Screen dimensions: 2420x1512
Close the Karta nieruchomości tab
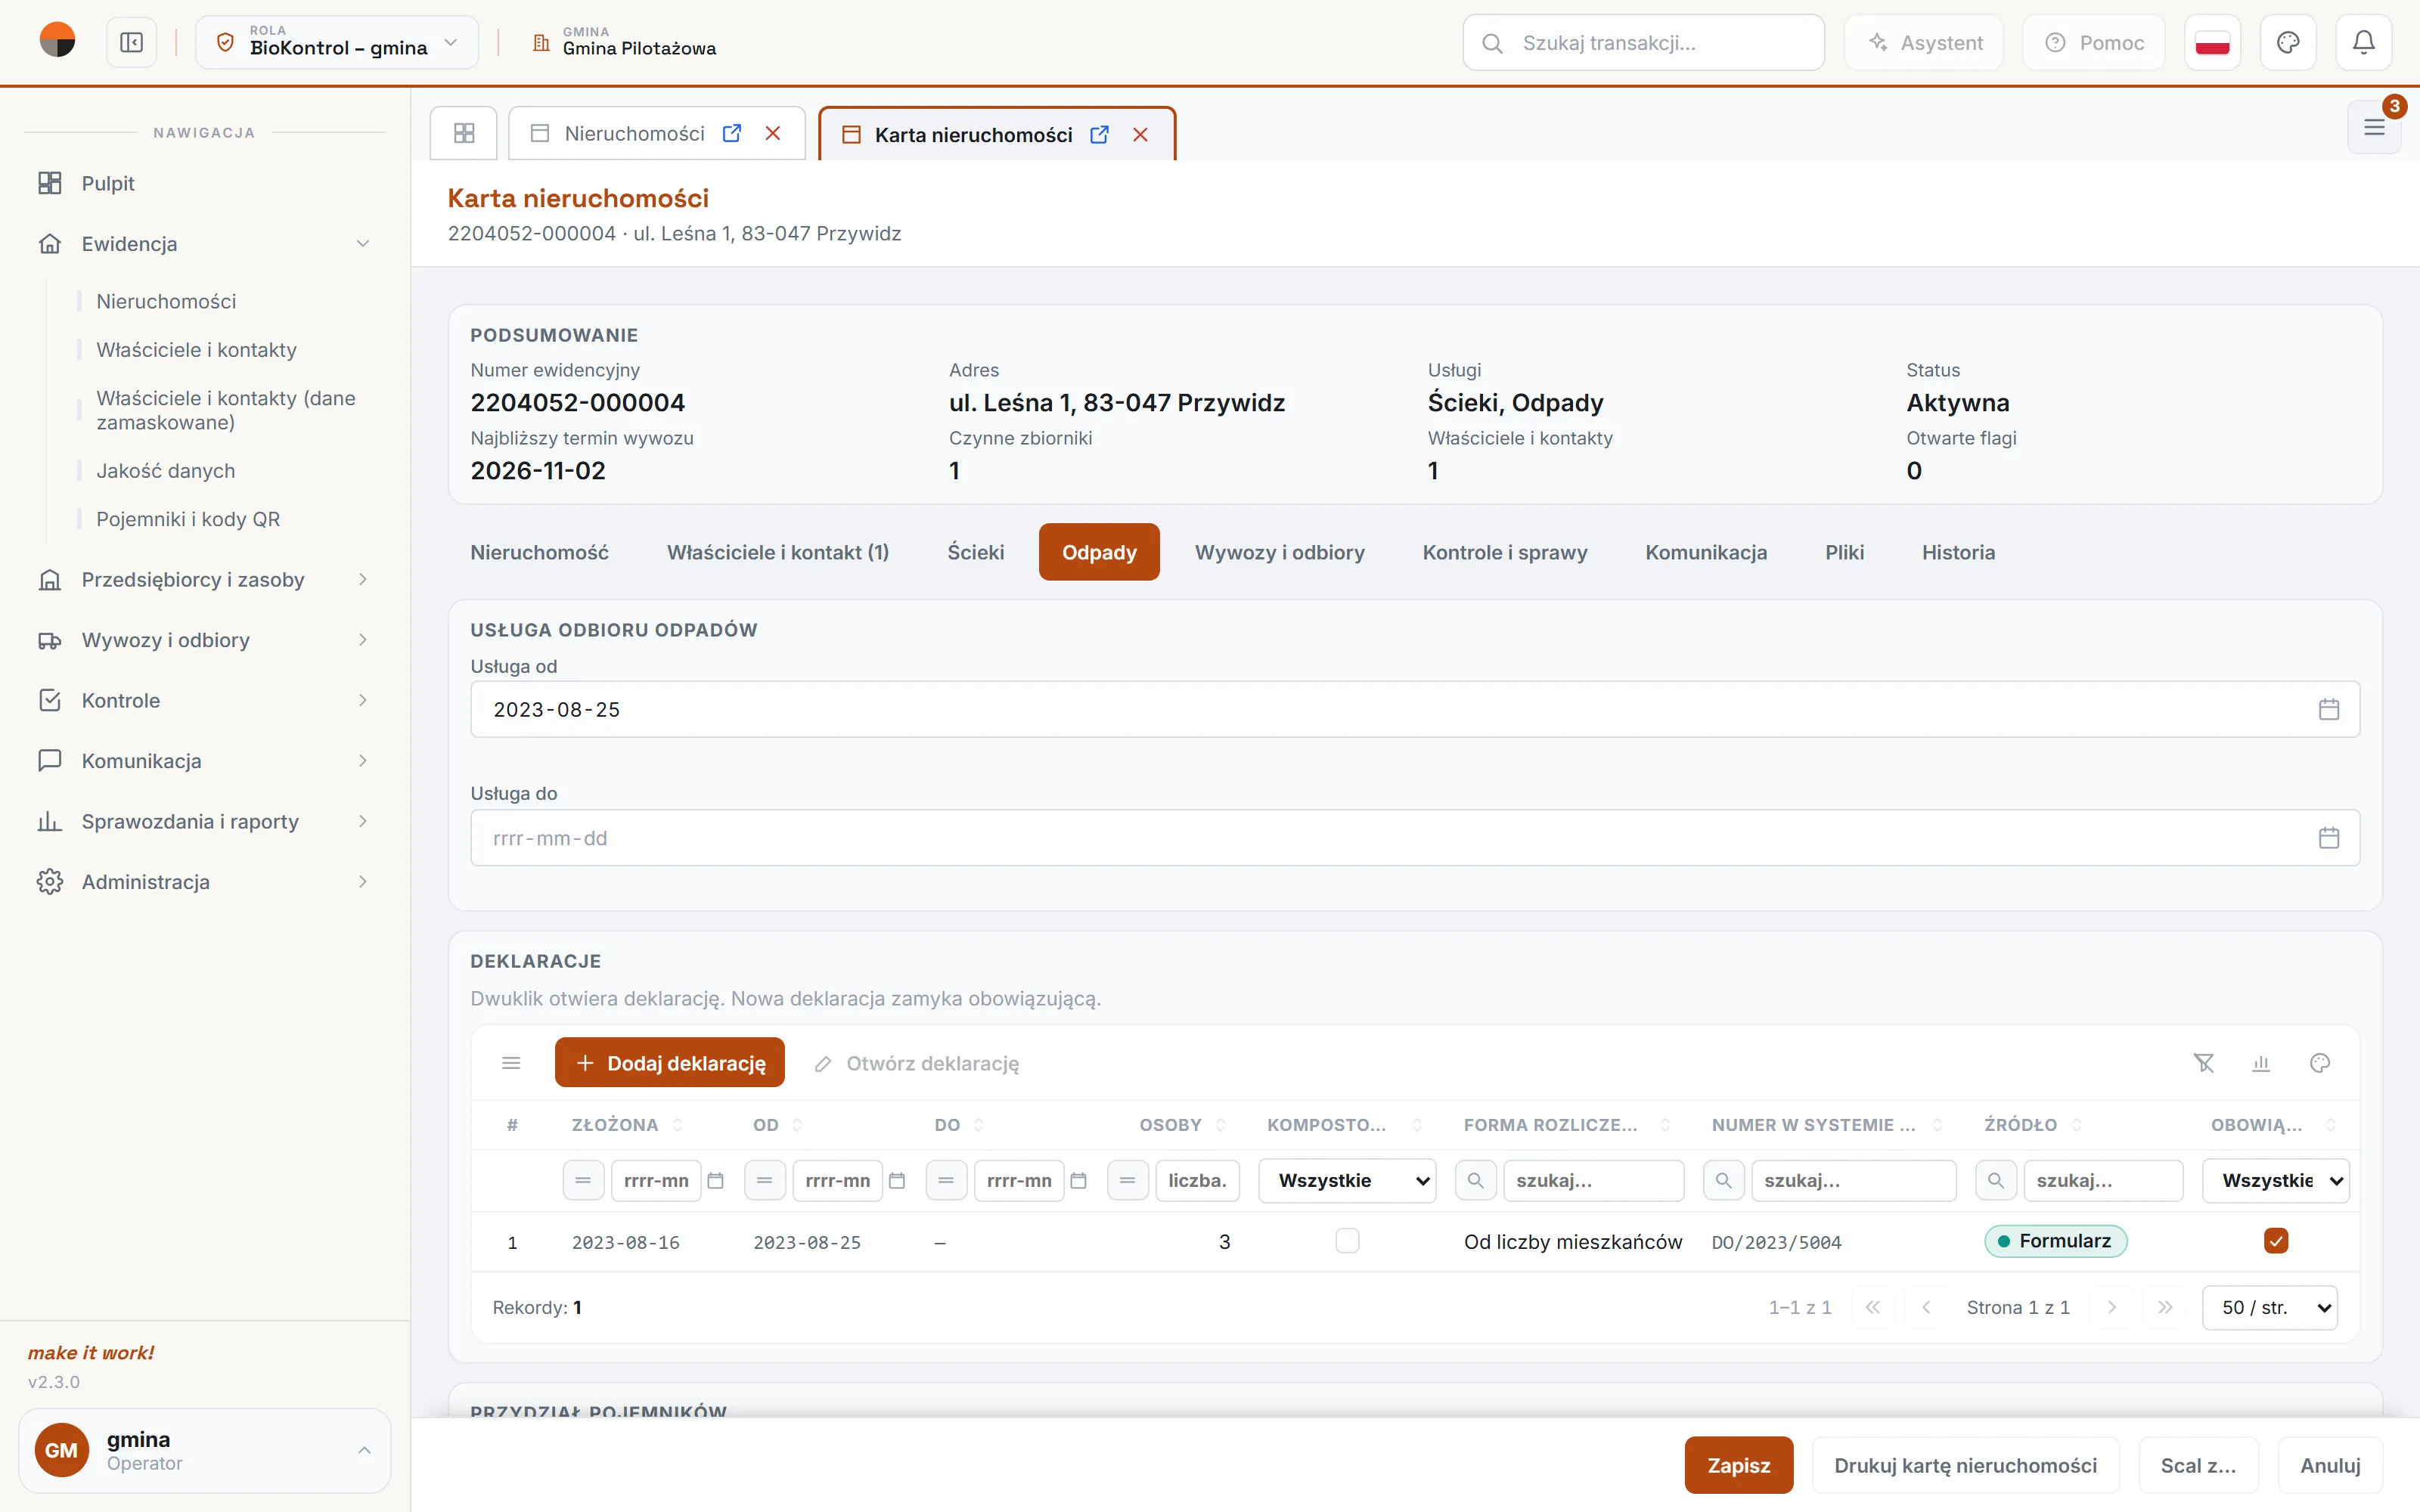(x=1140, y=134)
